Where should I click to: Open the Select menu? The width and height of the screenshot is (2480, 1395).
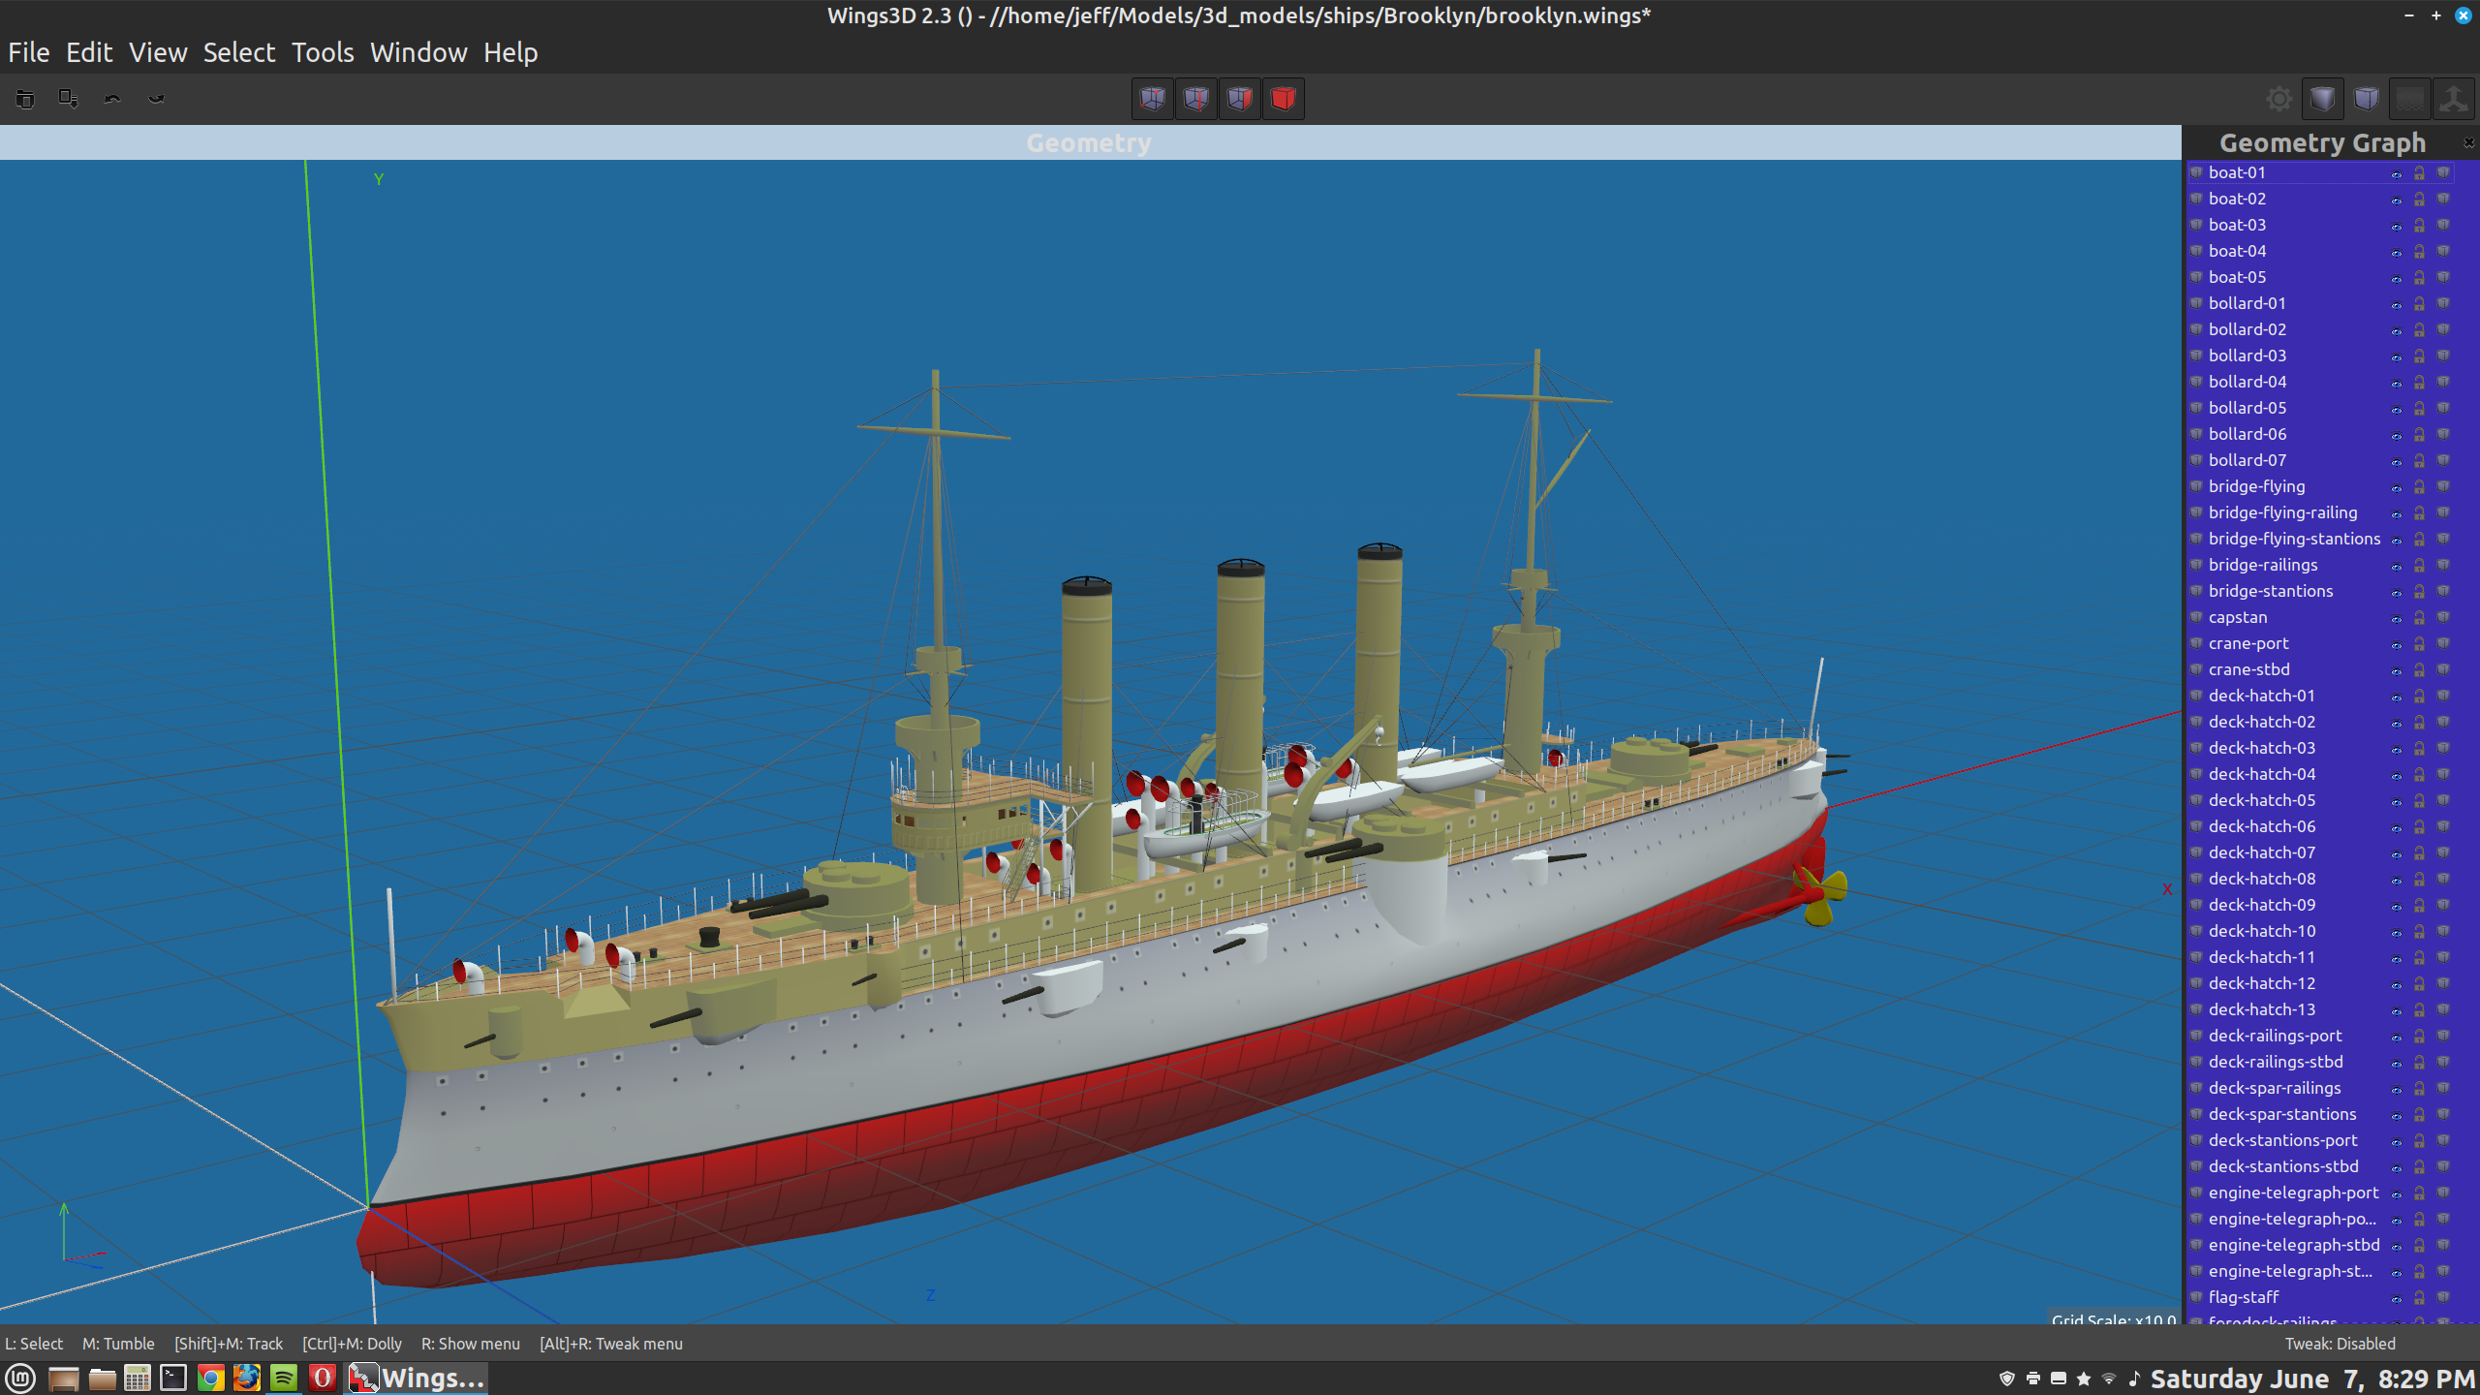coord(239,52)
